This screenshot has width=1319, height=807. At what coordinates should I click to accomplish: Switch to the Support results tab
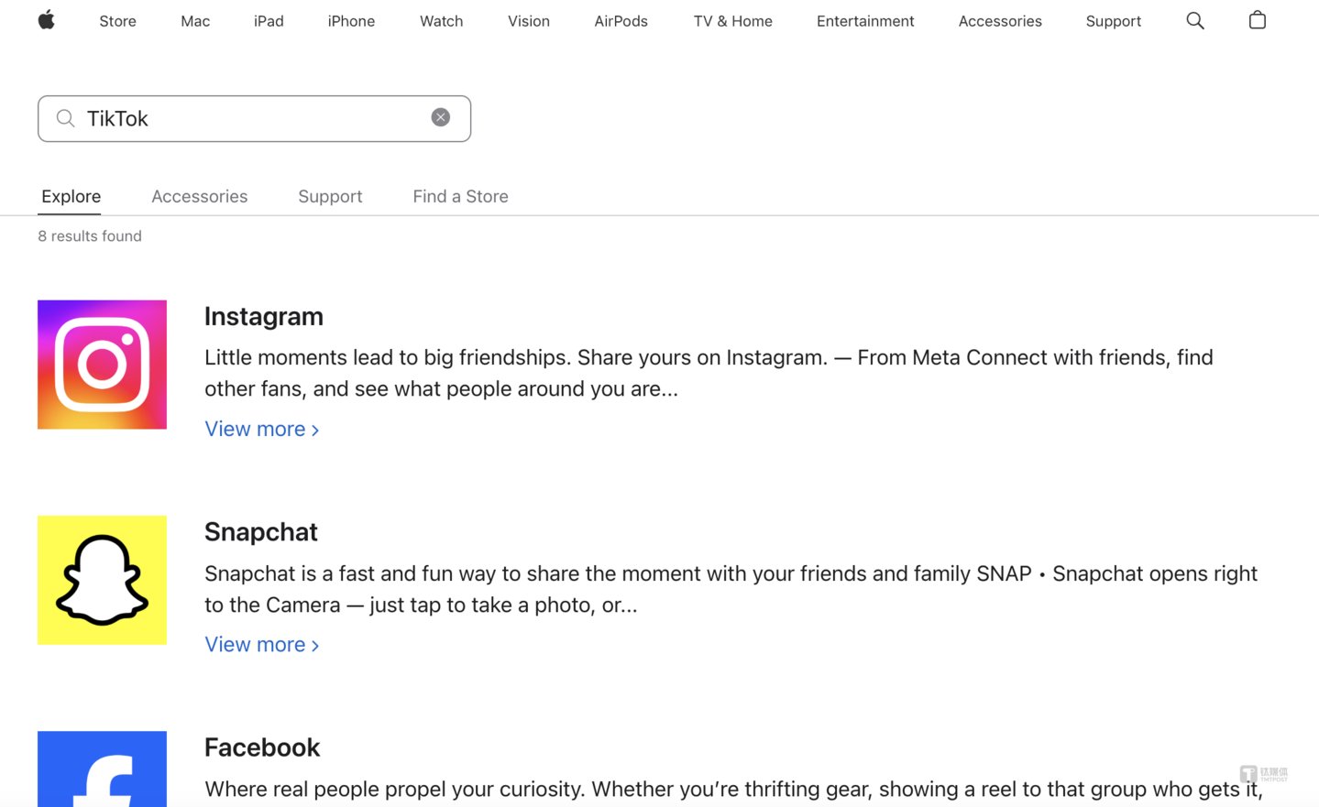pos(330,196)
